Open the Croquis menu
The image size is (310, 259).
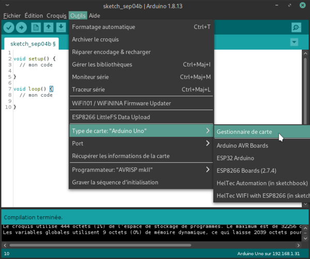click(56, 16)
